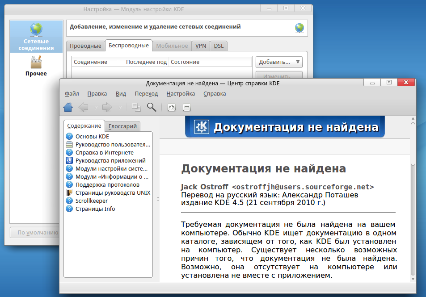
Task: Click the Основы KDE question-mark icon
Action: point(69,136)
